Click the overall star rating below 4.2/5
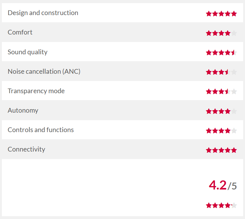Image resolution: width=245 pixels, height=219 pixels. (221, 206)
